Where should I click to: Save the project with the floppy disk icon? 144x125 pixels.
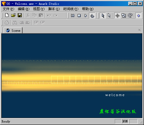pos(20,15)
